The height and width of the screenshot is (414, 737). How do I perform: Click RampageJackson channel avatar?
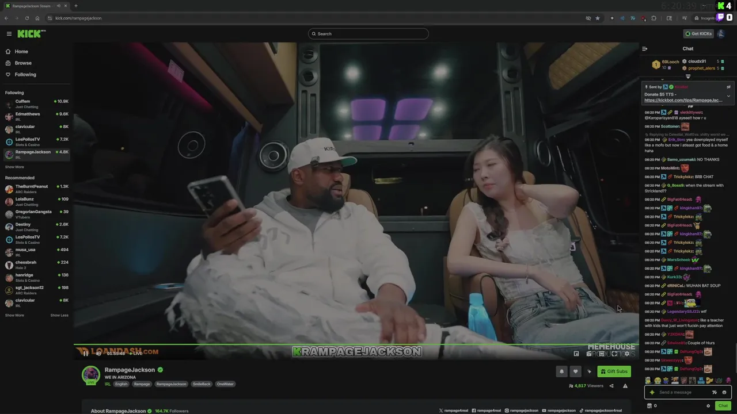coord(90,375)
